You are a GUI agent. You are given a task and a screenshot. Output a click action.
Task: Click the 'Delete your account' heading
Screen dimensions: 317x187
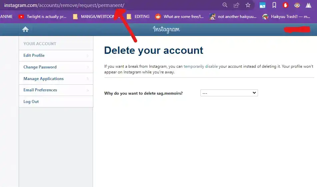click(x=154, y=50)
